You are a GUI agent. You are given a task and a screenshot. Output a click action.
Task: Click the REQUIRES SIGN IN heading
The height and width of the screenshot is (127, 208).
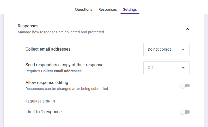(x=40, y=101)
